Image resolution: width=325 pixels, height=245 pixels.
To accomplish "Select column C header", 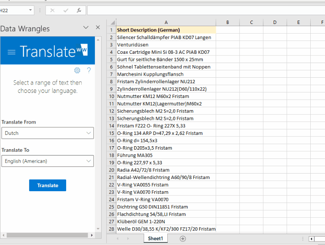I will click(x=251, y=22).
